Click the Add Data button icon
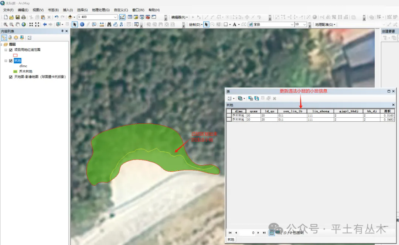Viewport: 399px width, 245px height. 69,17
